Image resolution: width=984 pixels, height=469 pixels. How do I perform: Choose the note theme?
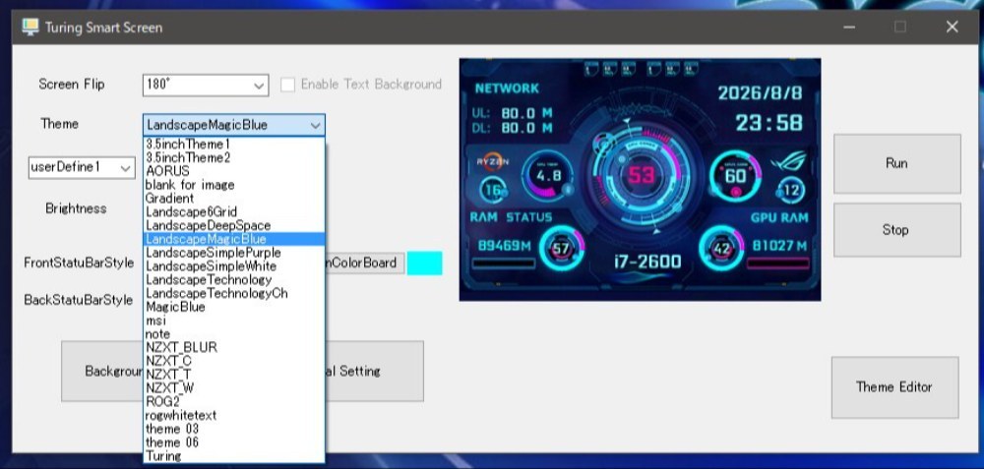(233, 334)
